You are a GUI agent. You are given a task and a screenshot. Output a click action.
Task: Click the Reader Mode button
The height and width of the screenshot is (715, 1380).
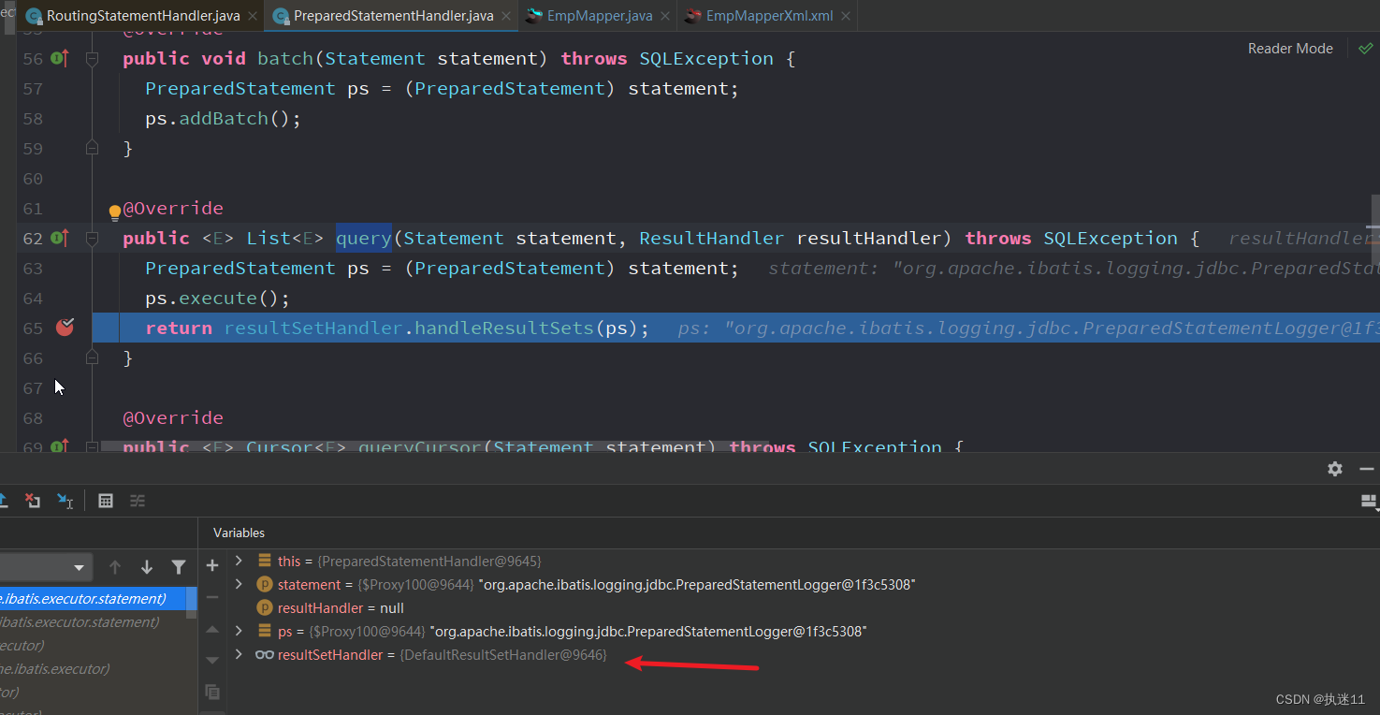[x=1290, y=49]
